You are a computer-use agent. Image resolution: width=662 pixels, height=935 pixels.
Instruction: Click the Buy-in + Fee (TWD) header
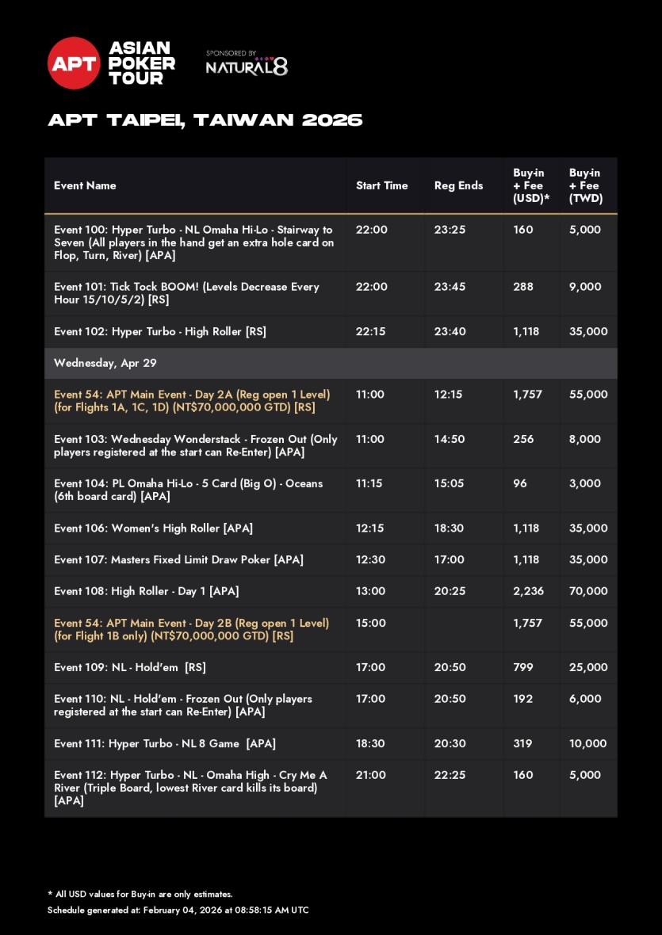(x=586, y=185)
